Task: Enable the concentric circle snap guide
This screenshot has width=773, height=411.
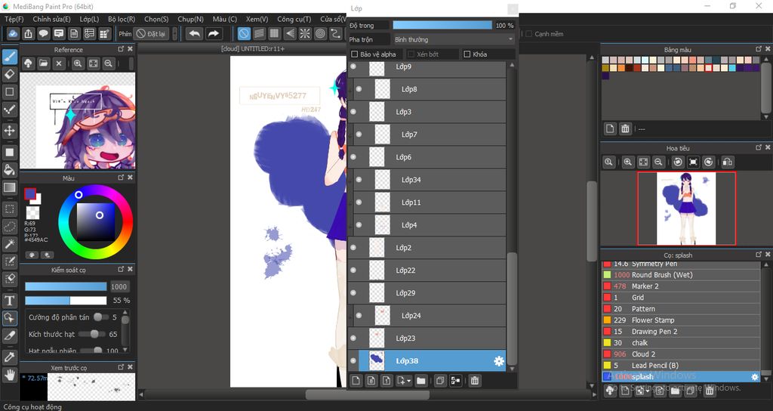Action: coord(320,33)
